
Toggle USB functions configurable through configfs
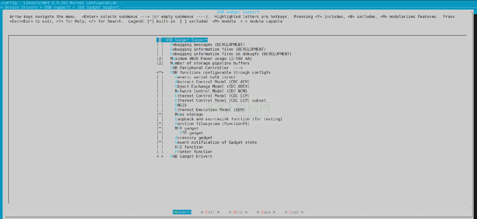[213, 72]
